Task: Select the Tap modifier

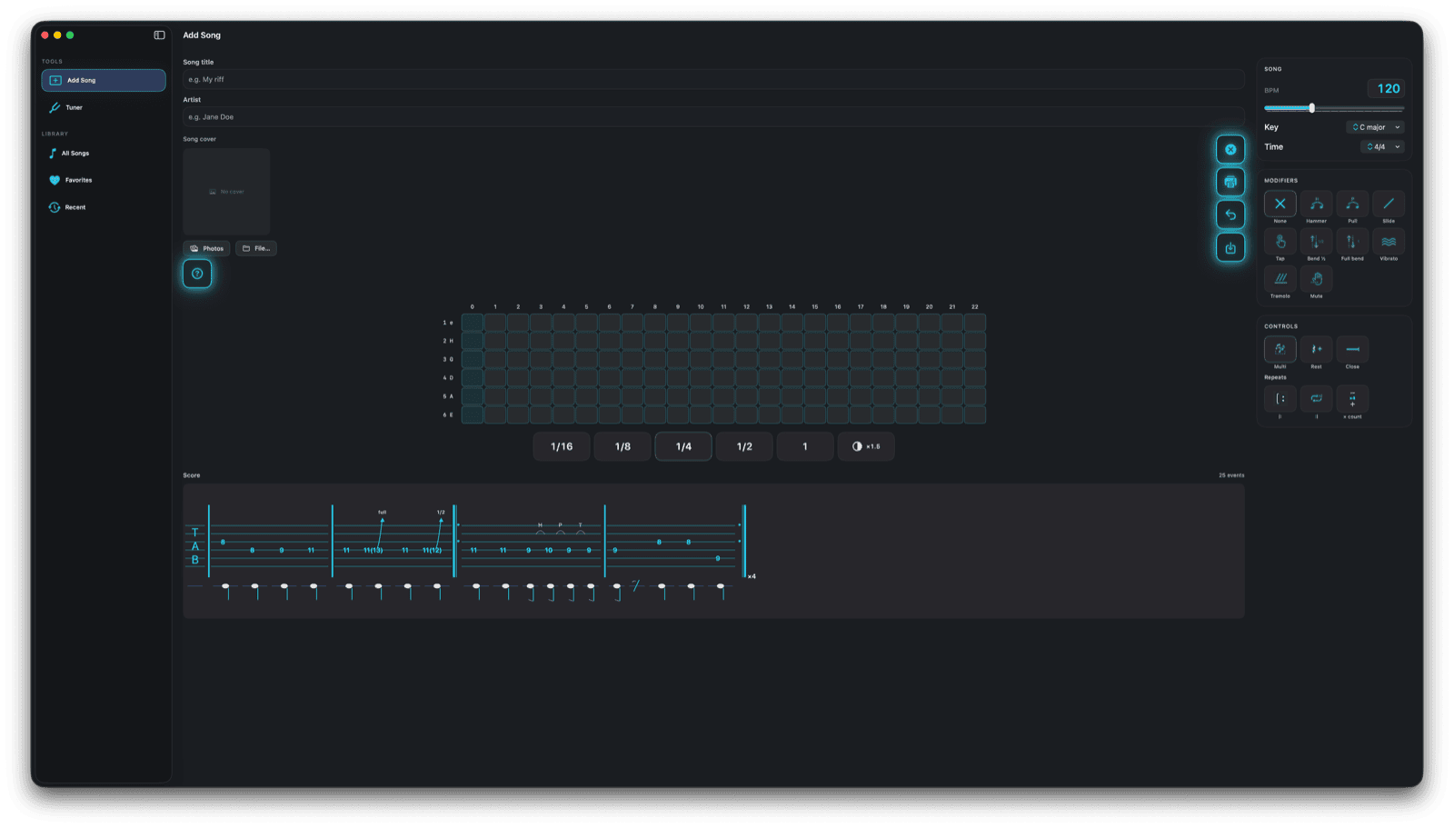Action: coord(1280,241)
